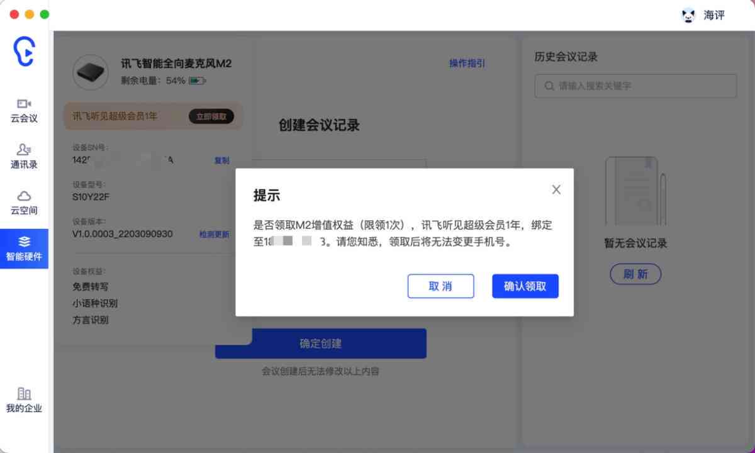Click the 暂无会议记录 text
Image resolution: width=755 pixels, height=453 pixels.
(x=635, y=243)
